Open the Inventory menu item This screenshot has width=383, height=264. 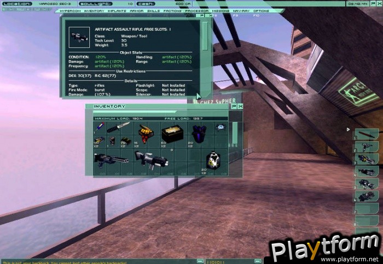click(94, 11)
